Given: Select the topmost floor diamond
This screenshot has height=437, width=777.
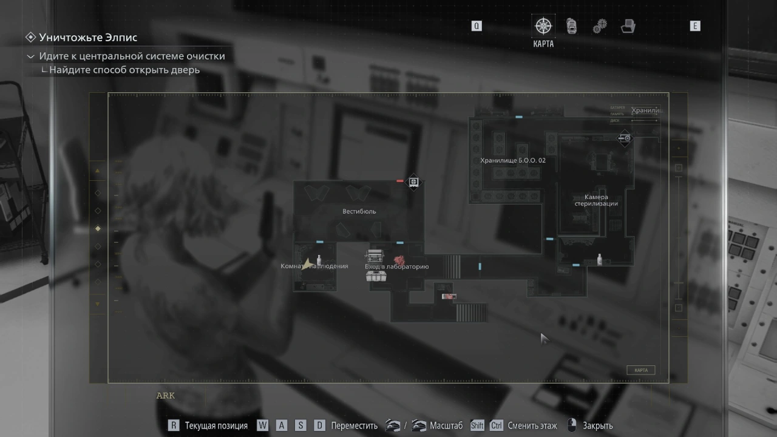Looking at the screenshot, I should click(98, 193).
